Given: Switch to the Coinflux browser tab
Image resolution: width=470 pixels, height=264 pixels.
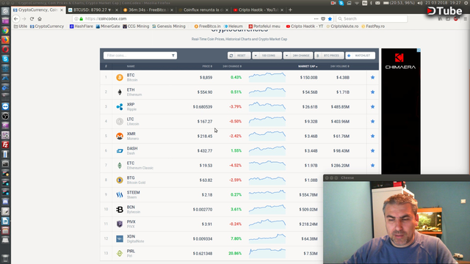Looking at the screenshot, I should coord(203,10).
